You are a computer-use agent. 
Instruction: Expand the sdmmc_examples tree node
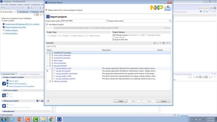48,81
